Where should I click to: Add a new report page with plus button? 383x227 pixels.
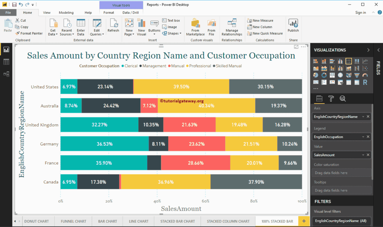303,221
